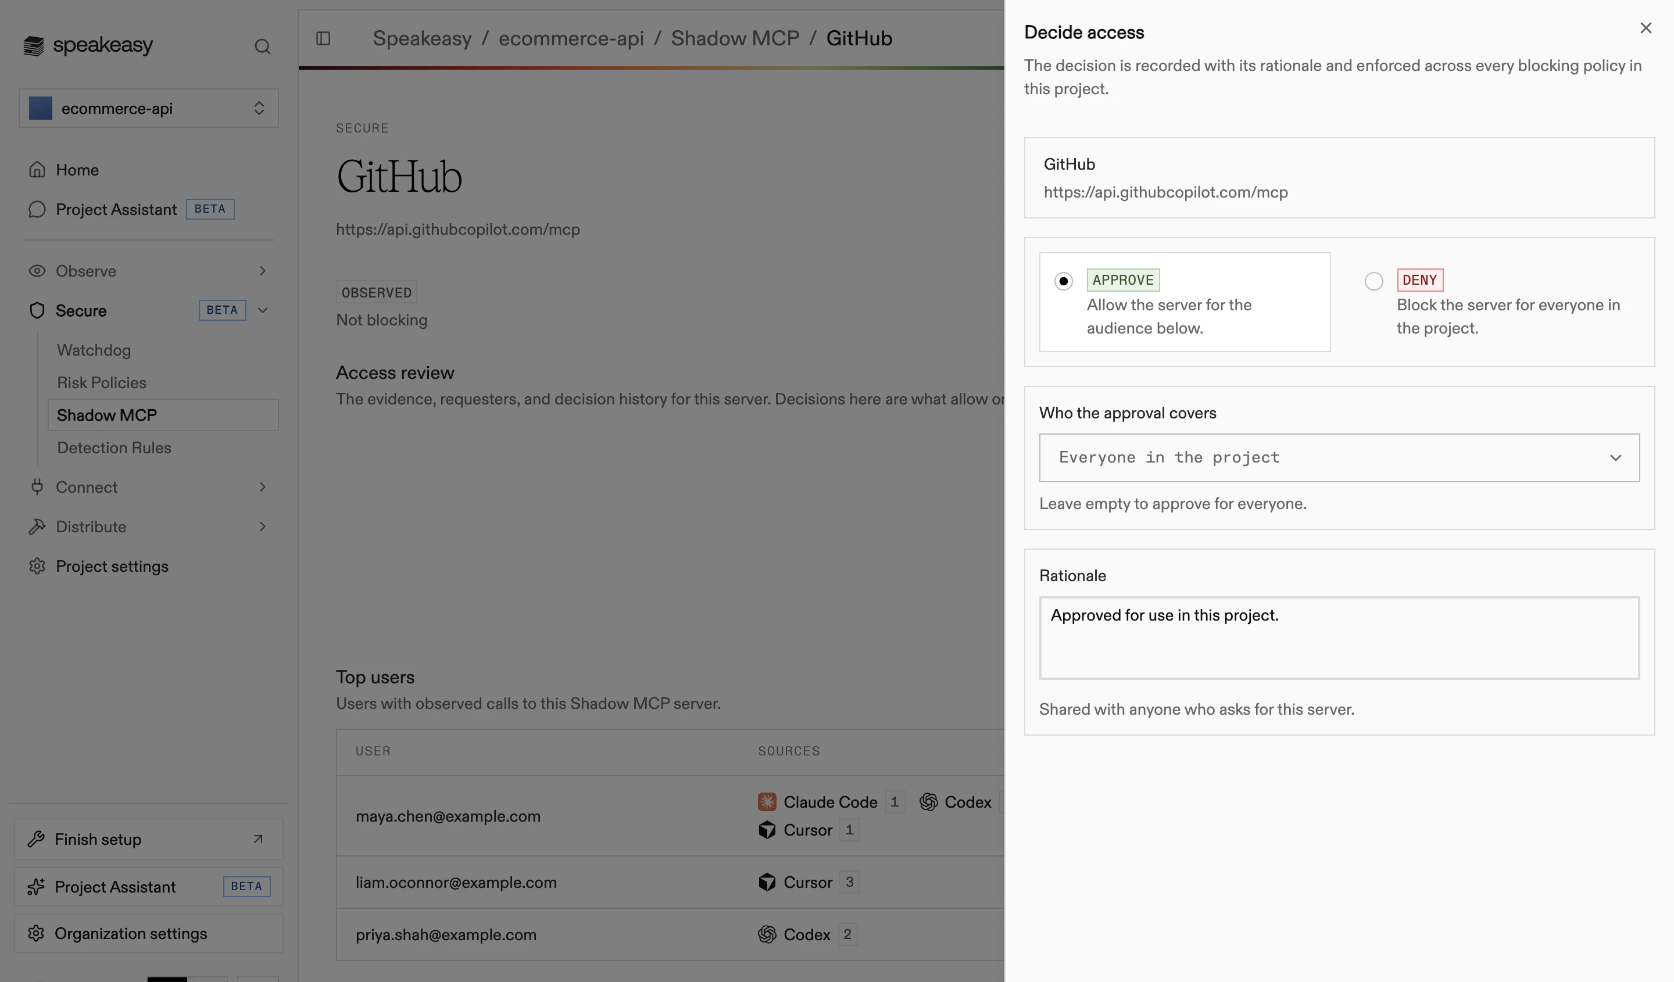Click Cursor icon in liam.oconnor row
The image size is (1674, 982).
click(767, 883)
